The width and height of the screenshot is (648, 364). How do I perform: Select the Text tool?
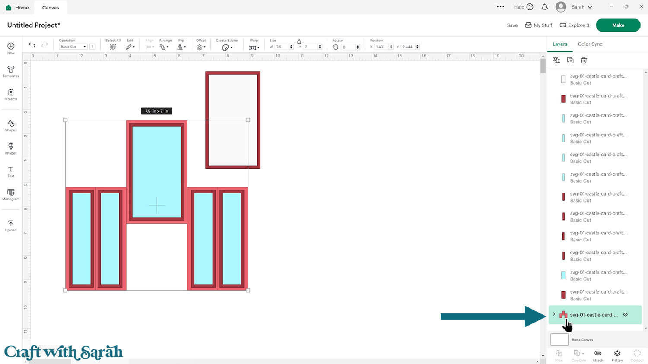click(11, 171)
